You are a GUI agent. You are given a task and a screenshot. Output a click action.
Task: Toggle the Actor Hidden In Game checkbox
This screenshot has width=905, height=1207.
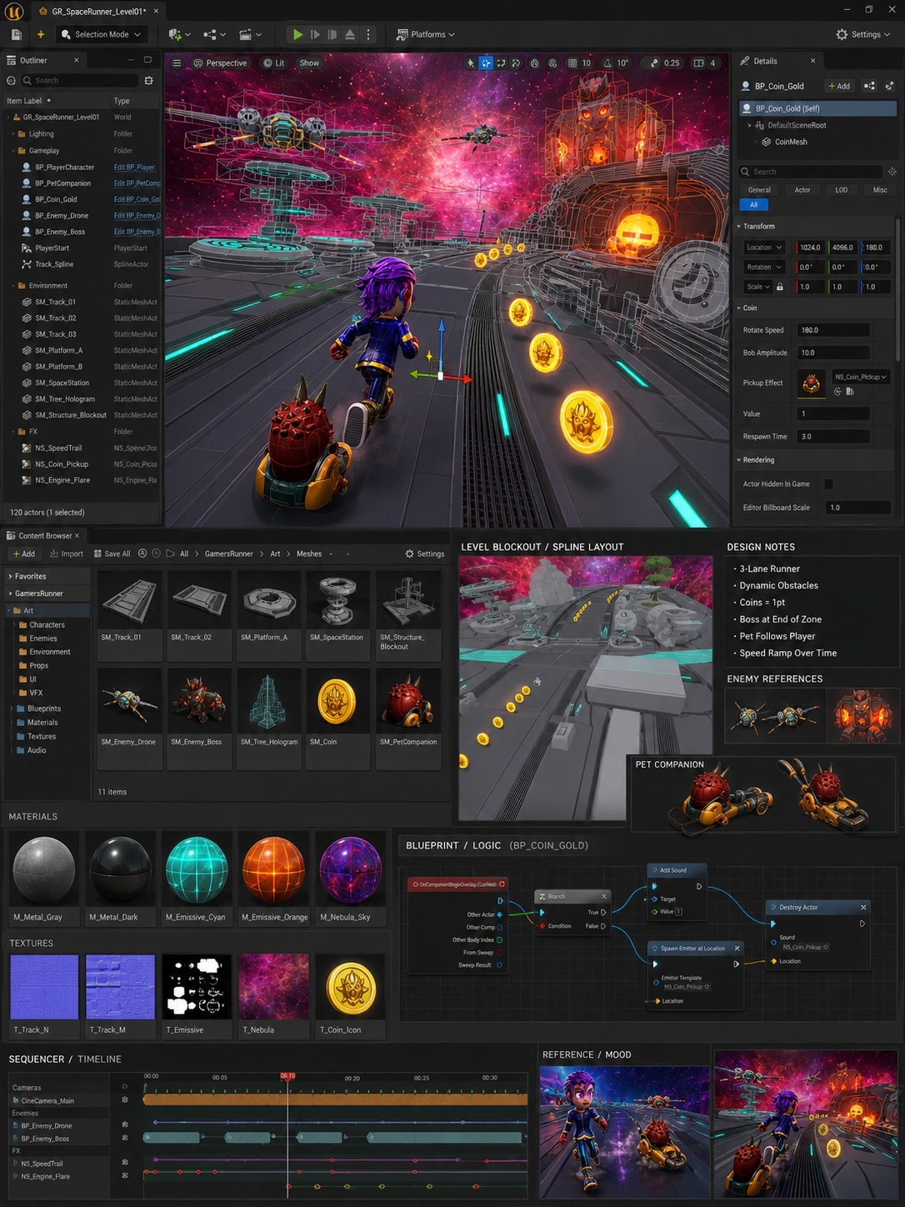click(x=828, y=484)
